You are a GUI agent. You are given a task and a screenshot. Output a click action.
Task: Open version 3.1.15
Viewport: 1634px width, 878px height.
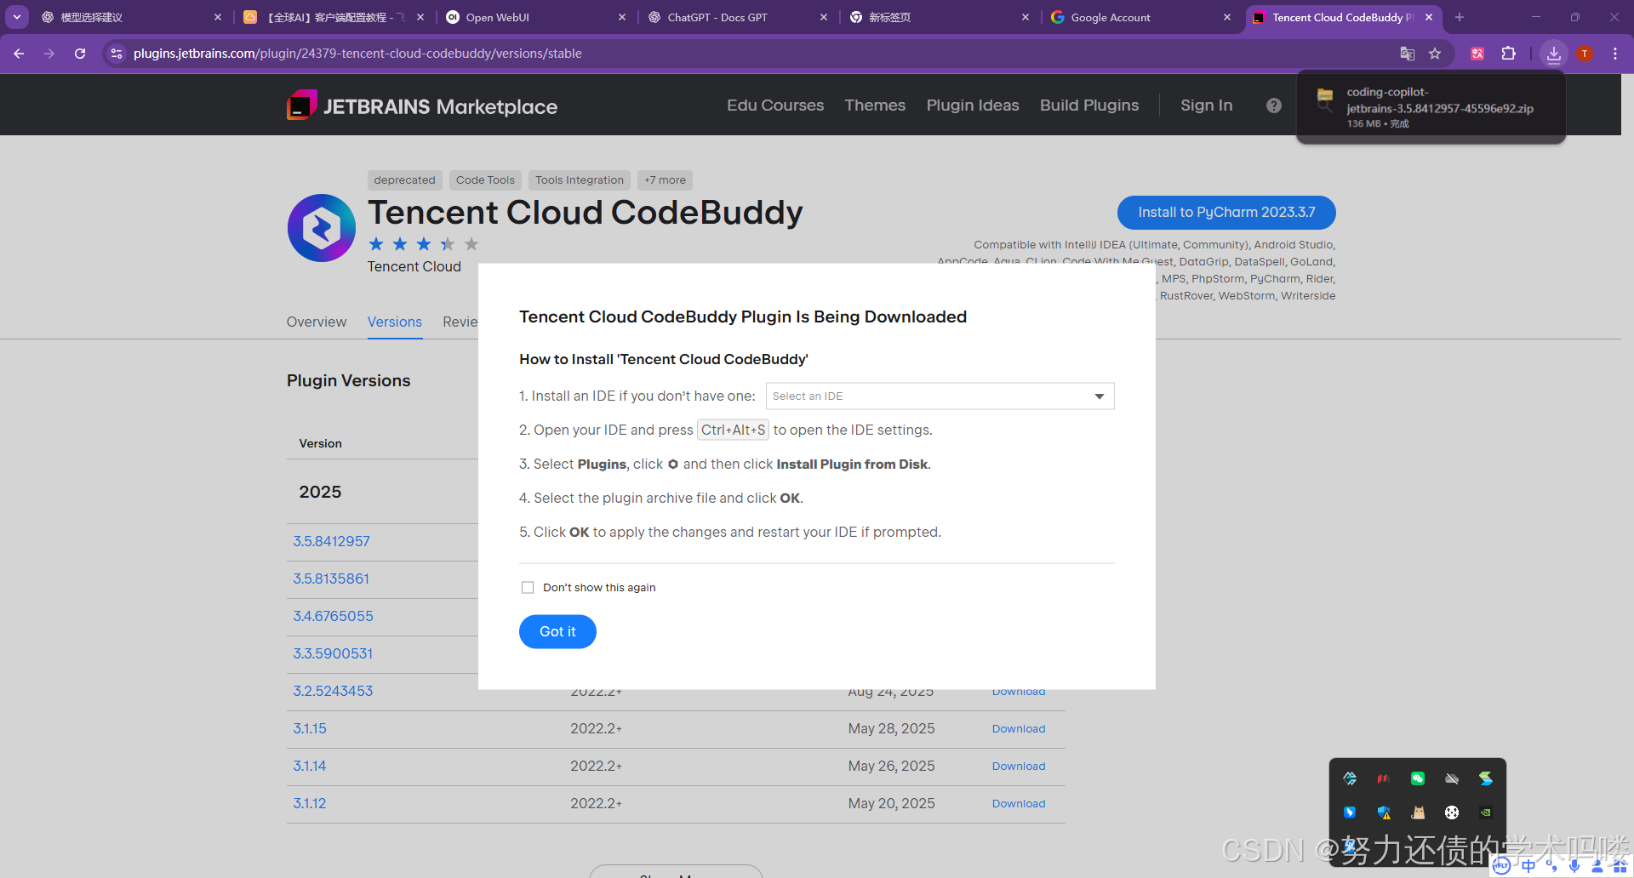click(x=310, y=728)
